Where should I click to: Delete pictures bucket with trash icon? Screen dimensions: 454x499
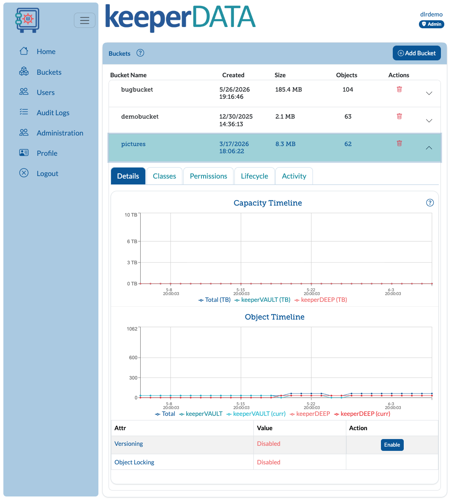(399, 143)
